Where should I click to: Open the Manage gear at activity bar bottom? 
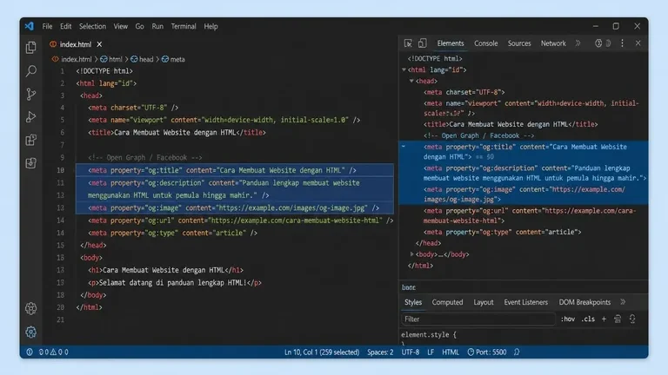pos(30,332)
